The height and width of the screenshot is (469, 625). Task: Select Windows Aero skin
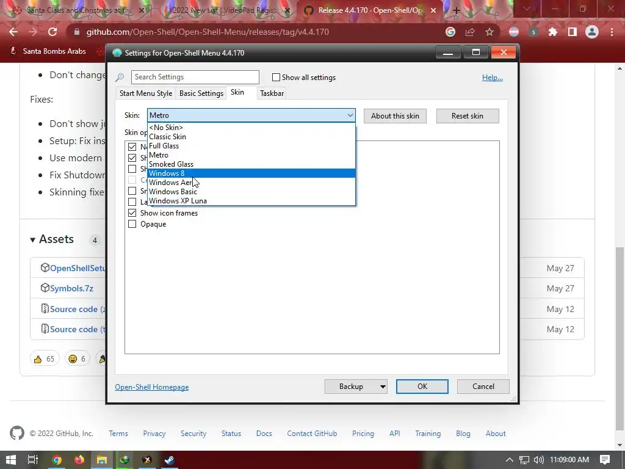(x=251, y=183)
